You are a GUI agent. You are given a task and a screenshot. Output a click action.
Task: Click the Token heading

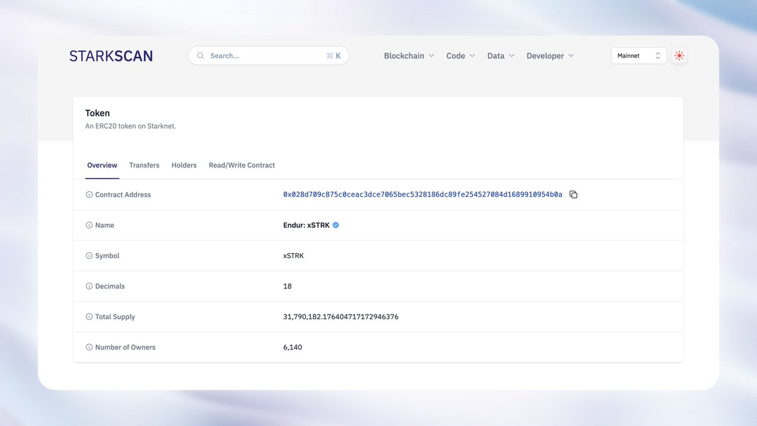pos(97,113)
